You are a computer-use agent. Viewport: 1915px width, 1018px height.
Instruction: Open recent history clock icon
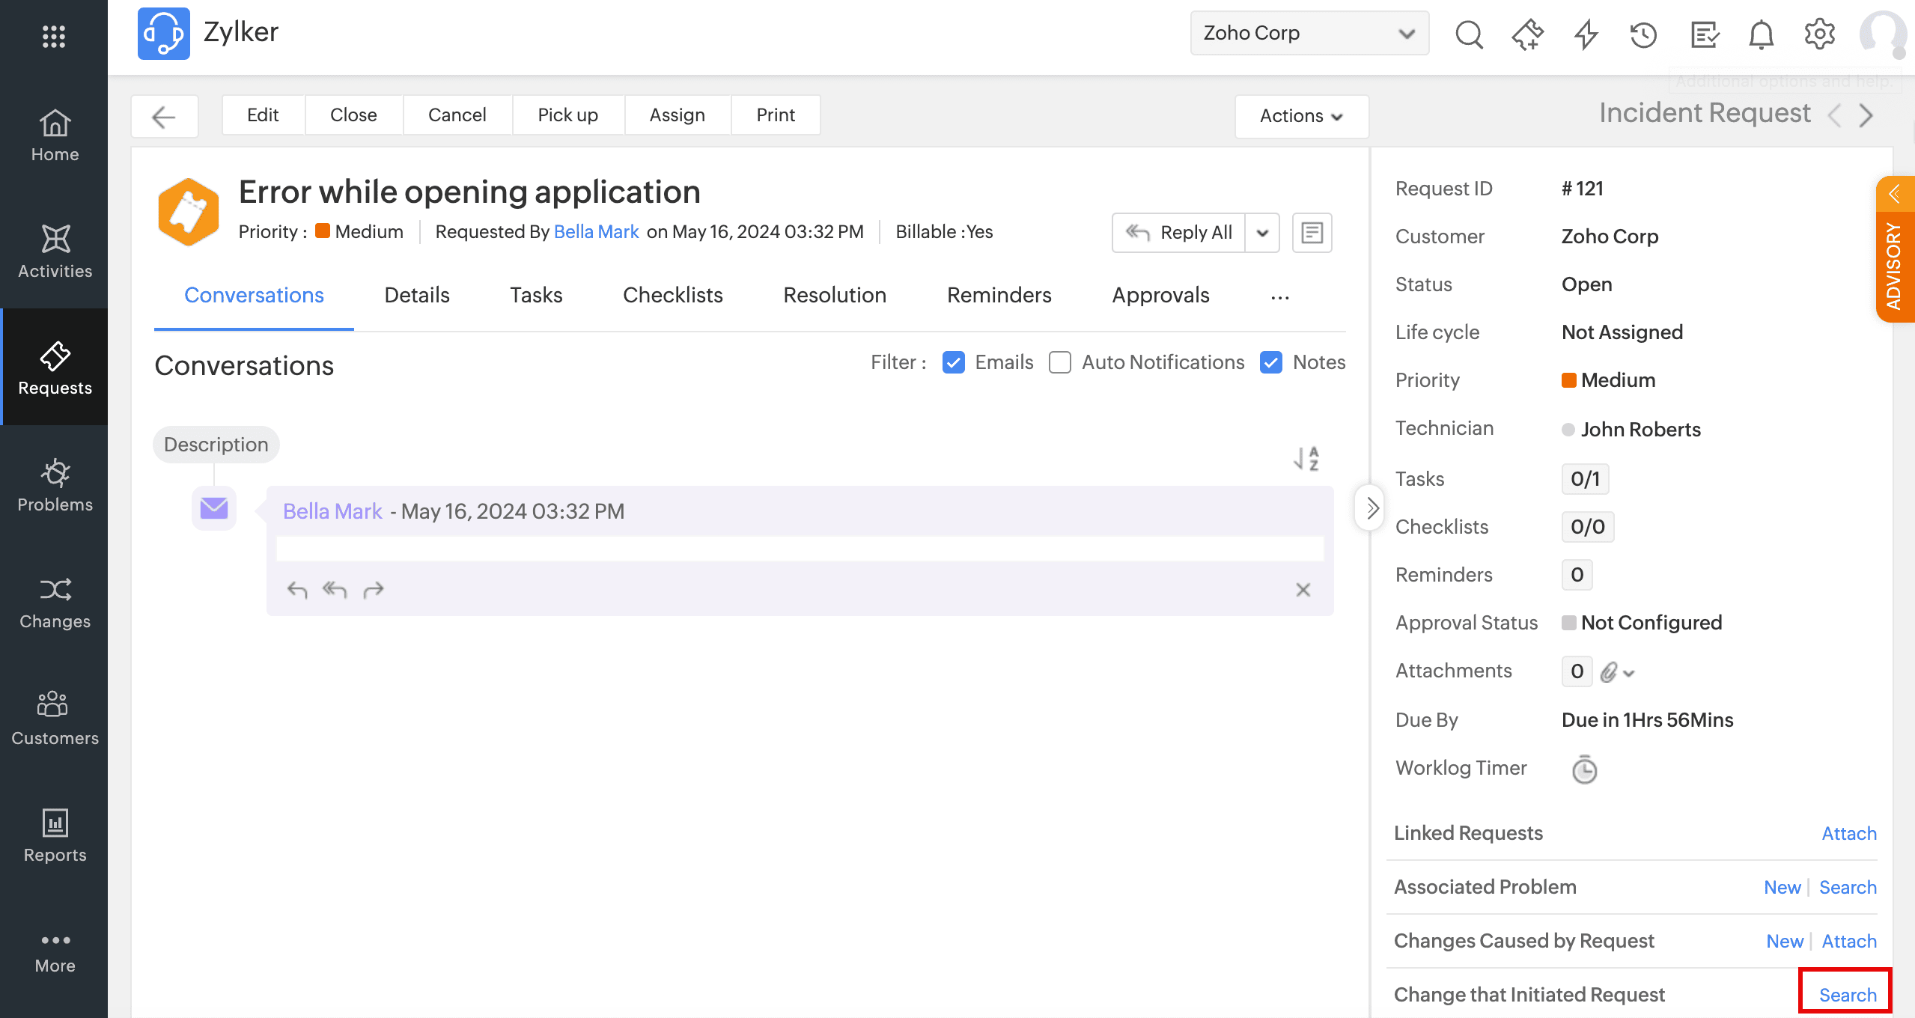(x=1643, y=34)
